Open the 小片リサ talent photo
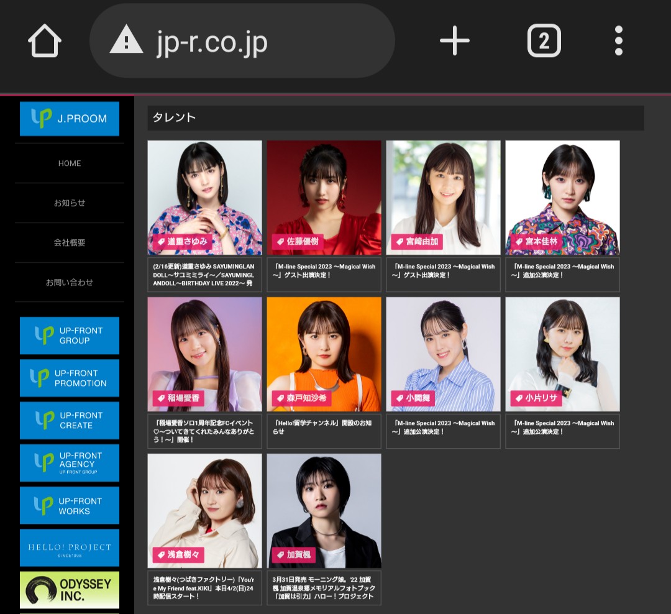This screenshot has width=671, height=614. (x=562, y=354)
